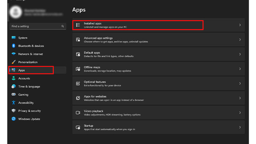The image size is (256, 144).
Task: Open Offline maps title
Action: pyautogui.click(x=92, y=67)
